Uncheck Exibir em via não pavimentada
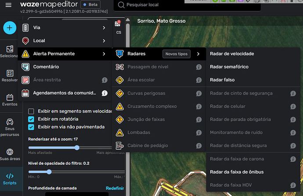Image resolution: width=303 pixels, height=196 pixels. [x=31, y=127]
